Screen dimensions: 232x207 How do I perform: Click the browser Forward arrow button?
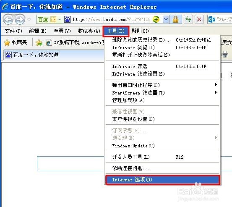click(x=20, y=19)
